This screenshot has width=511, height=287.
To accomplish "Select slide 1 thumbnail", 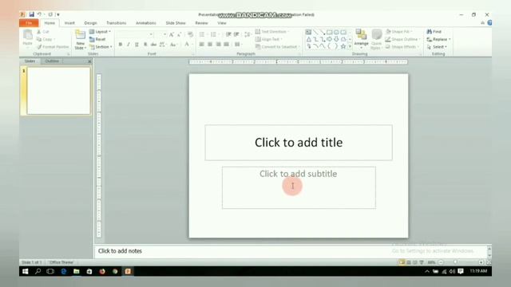I will pos(58,90).
